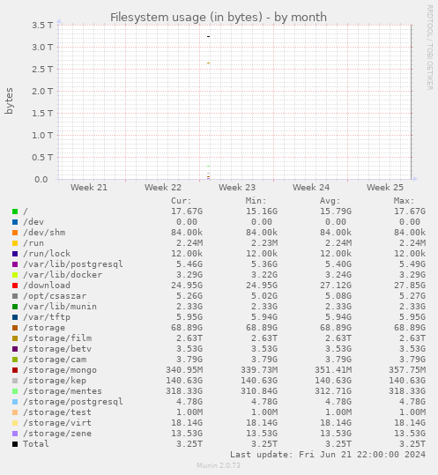Click the 5.49G max value of /var/lib/postgresql
438x475 pixels.
pos(412,264)
